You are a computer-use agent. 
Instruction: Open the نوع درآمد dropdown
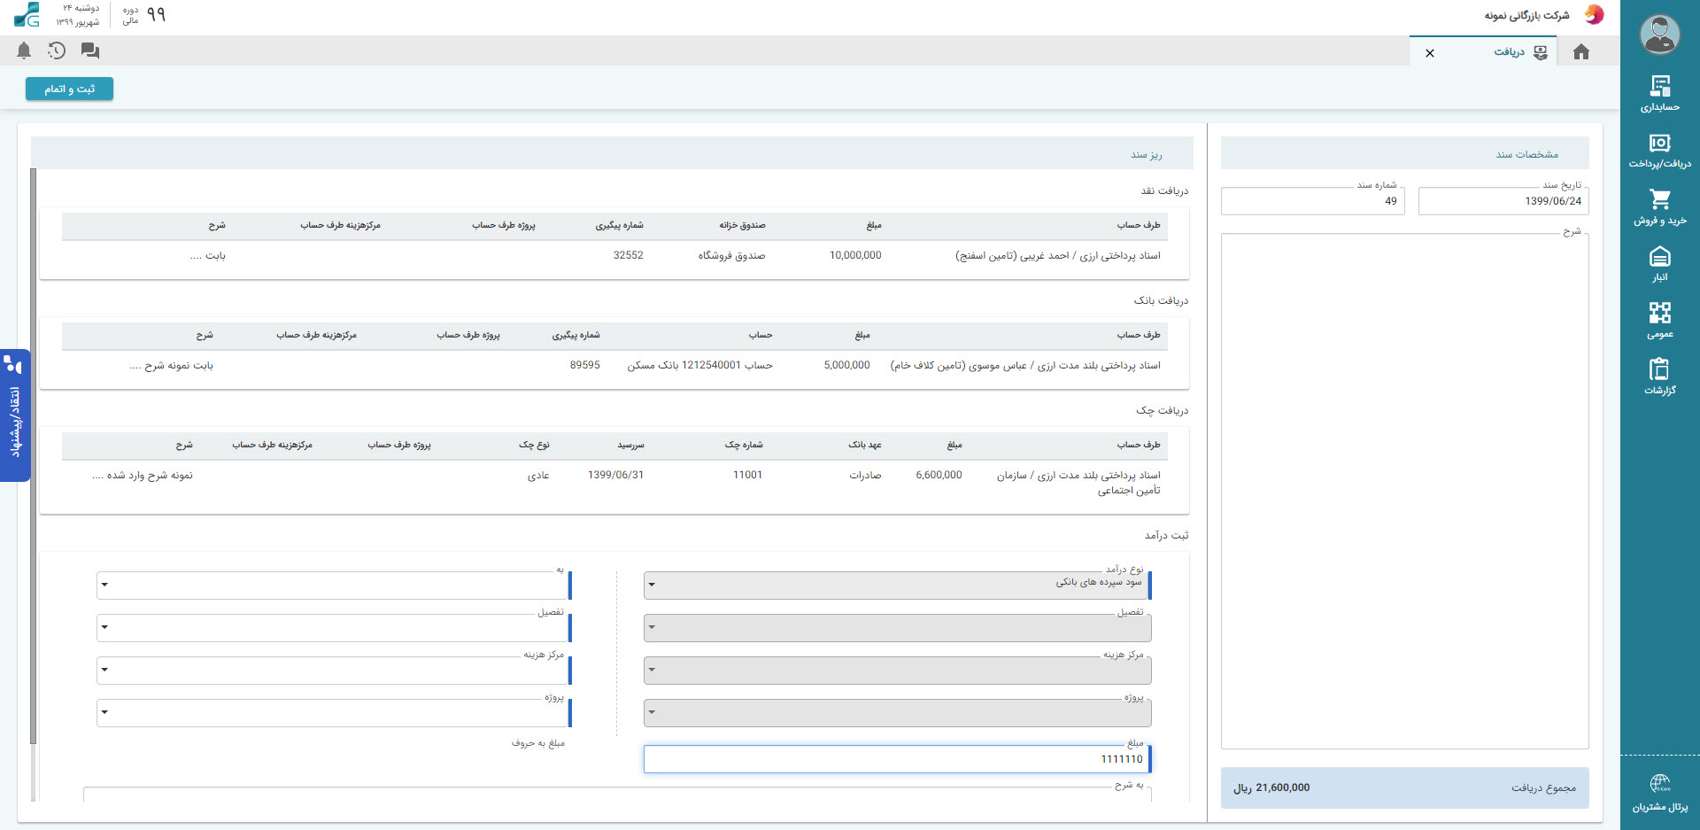(x=897, y=584)
